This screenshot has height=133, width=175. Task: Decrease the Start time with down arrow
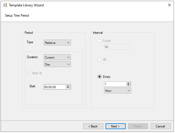coord(68,88)
